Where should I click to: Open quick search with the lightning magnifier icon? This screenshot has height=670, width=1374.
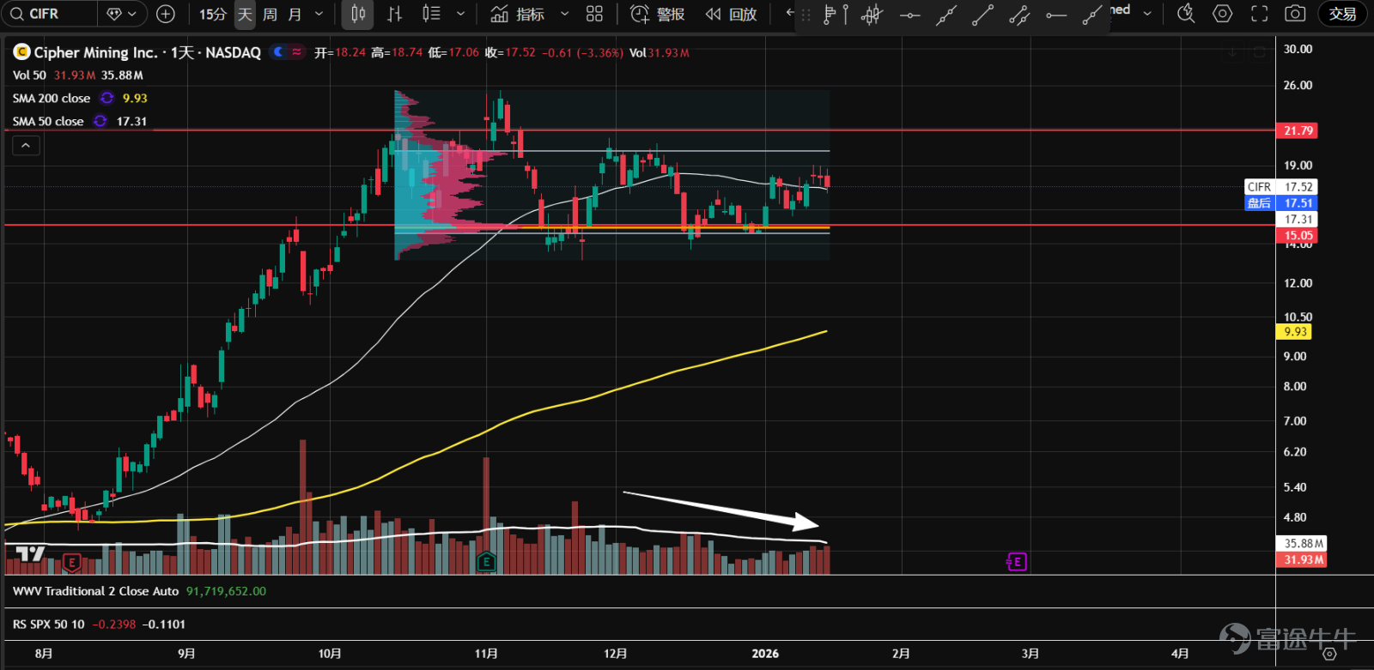coord(1186,14)
